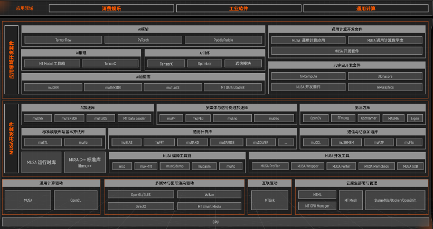Screen dimensions: 433x229
Task: Click the MUSA 运行时库 box
Action: (41, 162)
